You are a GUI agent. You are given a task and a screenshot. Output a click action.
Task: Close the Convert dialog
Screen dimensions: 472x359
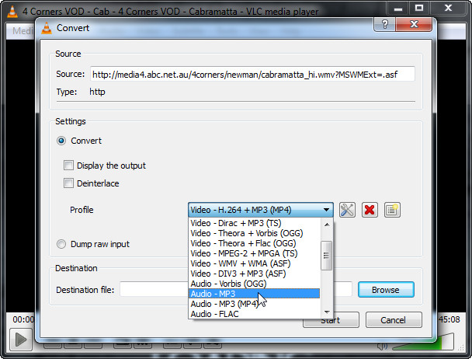tap(415, 24)
